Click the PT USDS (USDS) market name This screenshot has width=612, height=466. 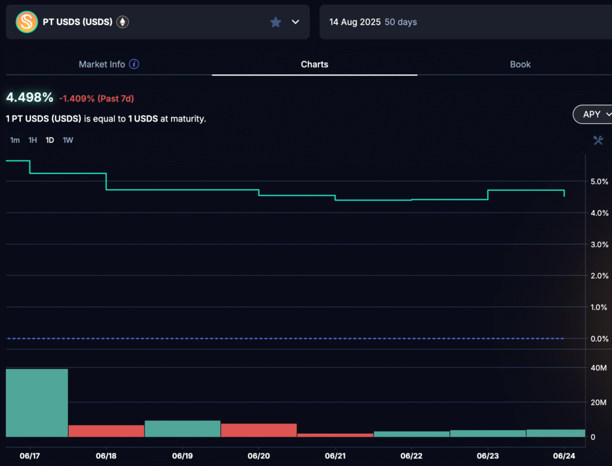[x=77, y=22]
